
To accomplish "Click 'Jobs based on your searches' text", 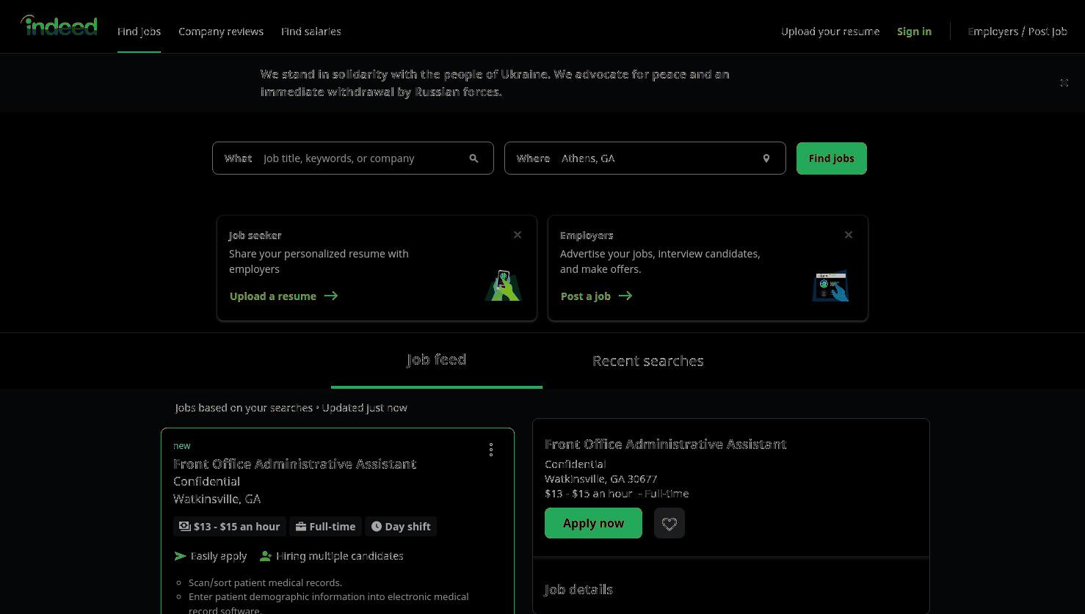I will click(245, 408).
